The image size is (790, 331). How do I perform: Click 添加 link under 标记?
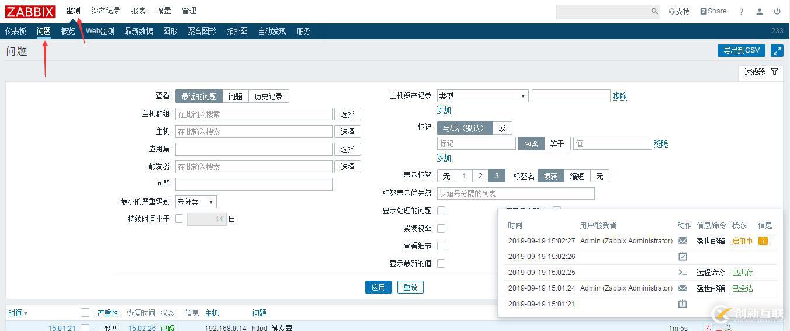coord(444,158)
